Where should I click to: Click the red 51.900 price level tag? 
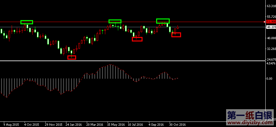point(271,22)
